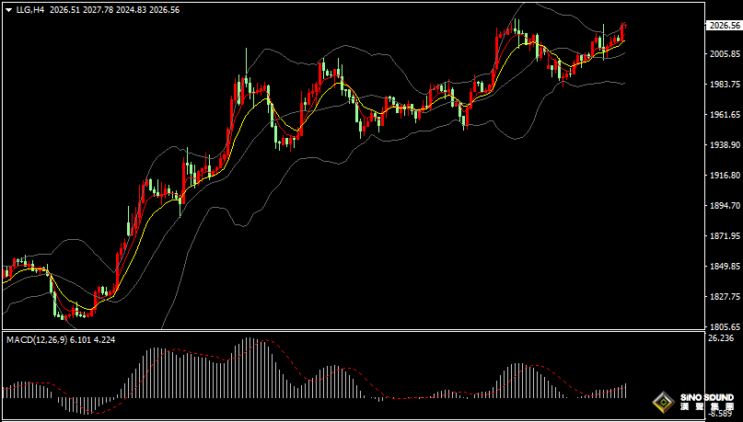This screenshot has height=422, width=743.
Task: Select the current price tag 2026.56
Action: click(723, 25)
